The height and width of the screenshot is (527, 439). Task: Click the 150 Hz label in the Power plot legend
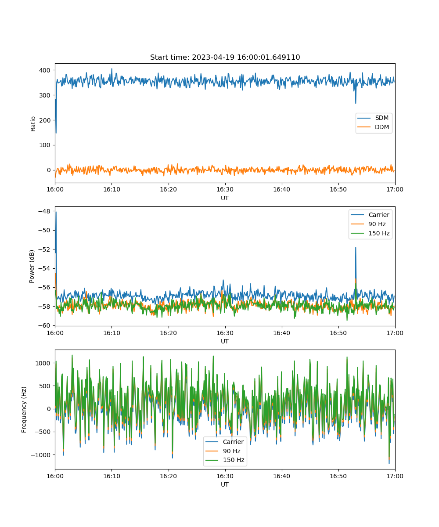379,233
